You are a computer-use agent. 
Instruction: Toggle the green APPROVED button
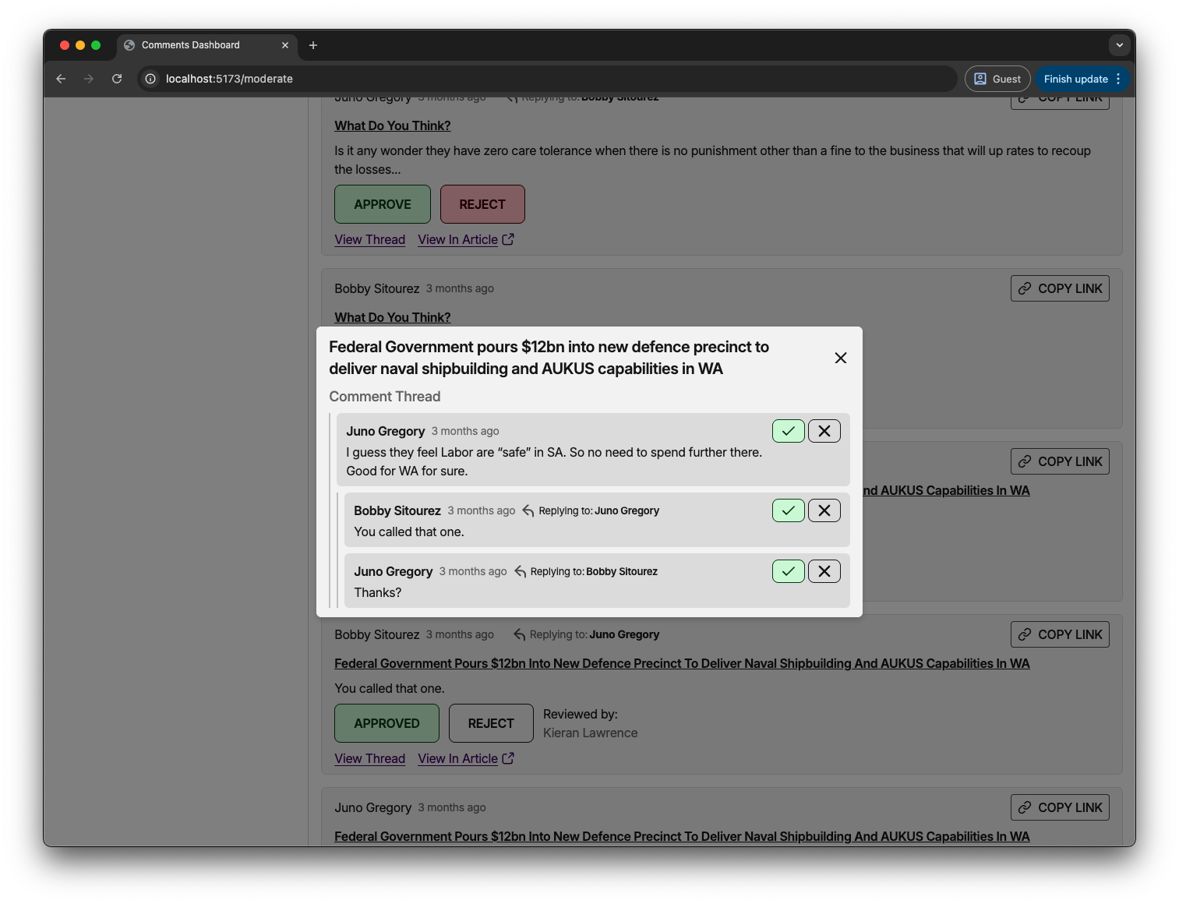(387, 723)
